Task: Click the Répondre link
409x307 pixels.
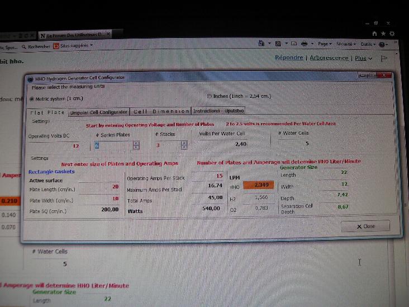Action: [289, 58]
